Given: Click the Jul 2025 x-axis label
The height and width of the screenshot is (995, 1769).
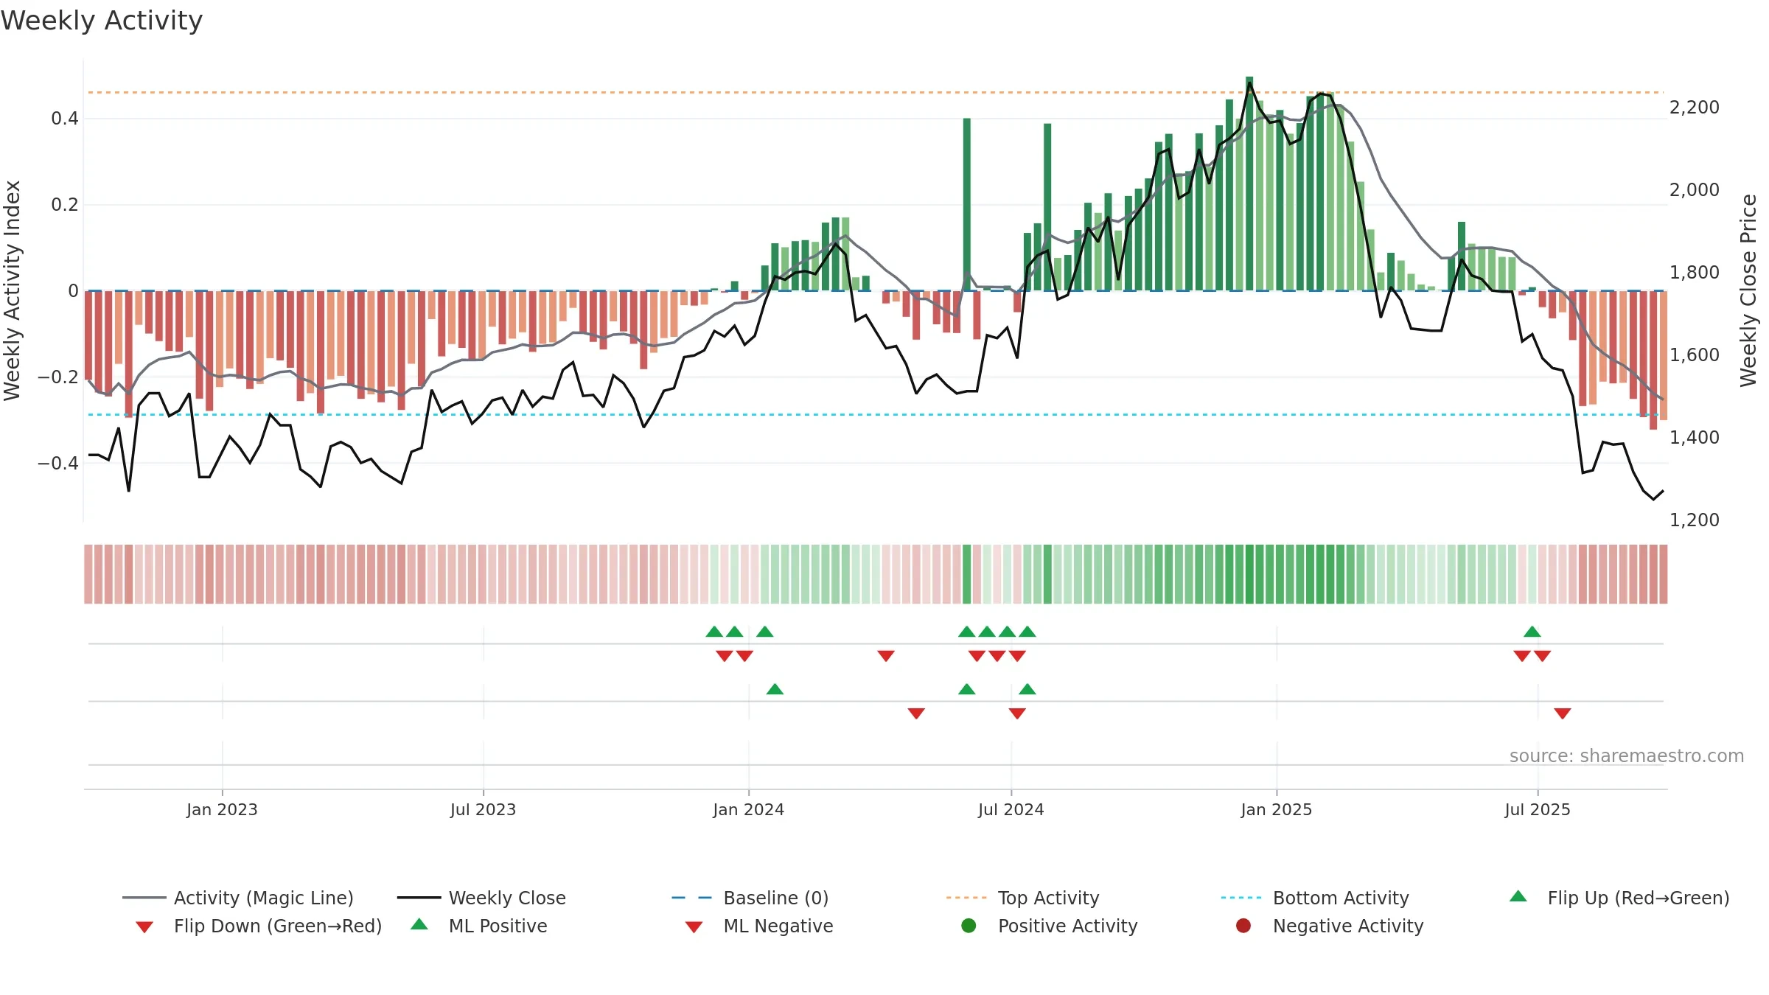Looking at the screenshot, I should coord(1538,810).
